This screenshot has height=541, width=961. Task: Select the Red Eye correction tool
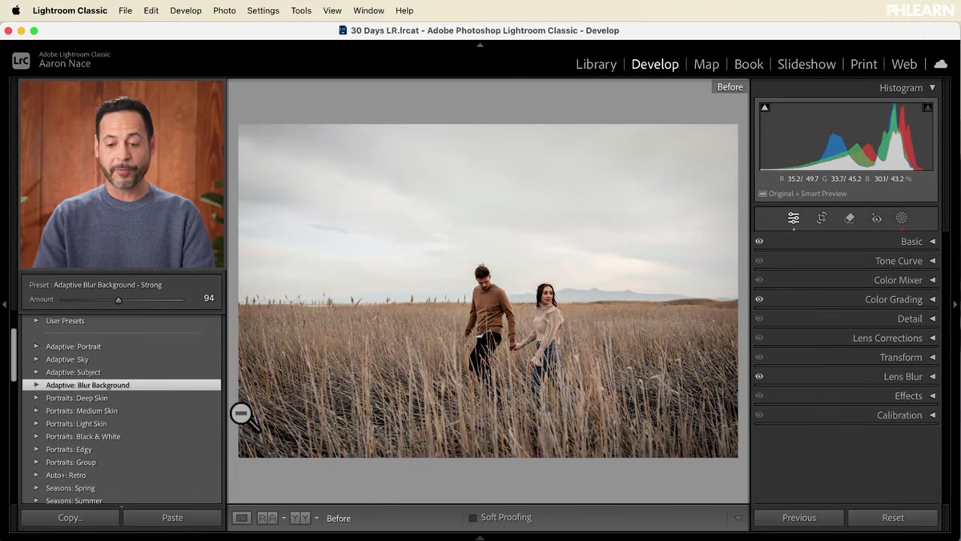pyautogui.click(x=877, y=218)
